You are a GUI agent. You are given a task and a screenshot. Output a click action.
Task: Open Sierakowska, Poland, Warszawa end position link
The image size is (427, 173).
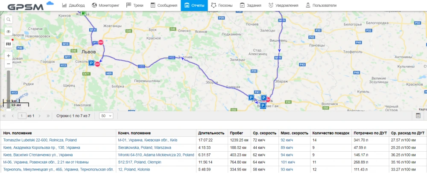click(x=144, y=147)
